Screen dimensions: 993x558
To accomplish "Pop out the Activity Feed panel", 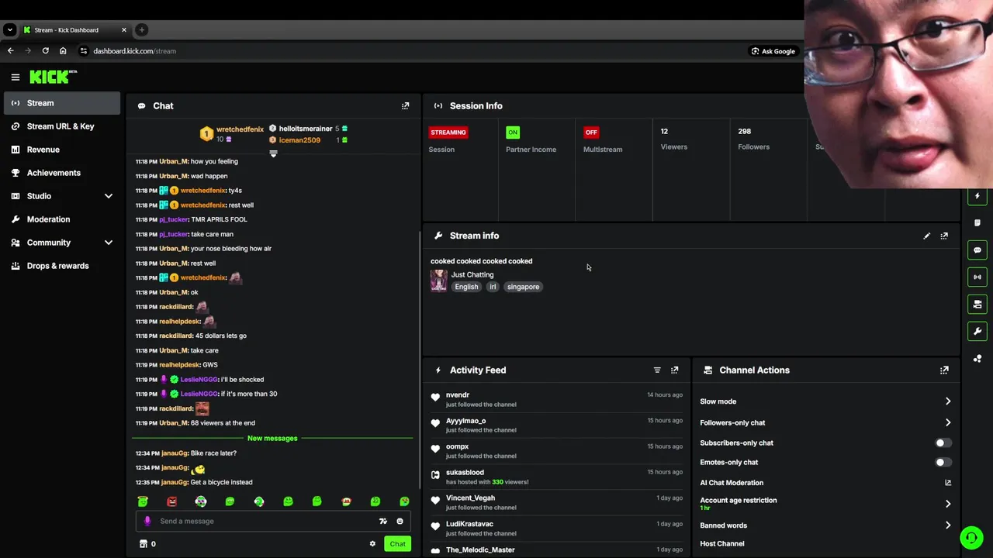I will point(674,370).
